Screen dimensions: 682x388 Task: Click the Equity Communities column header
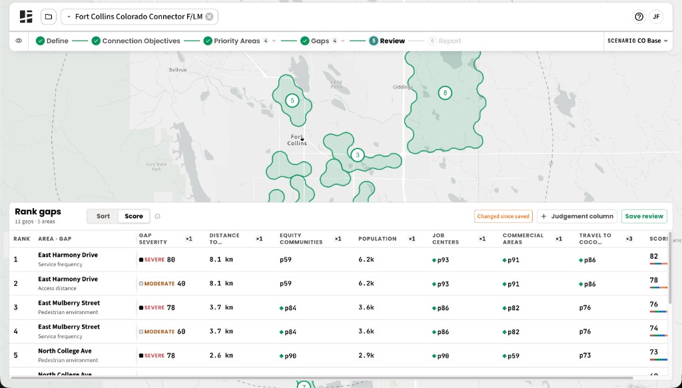(301, 238)
